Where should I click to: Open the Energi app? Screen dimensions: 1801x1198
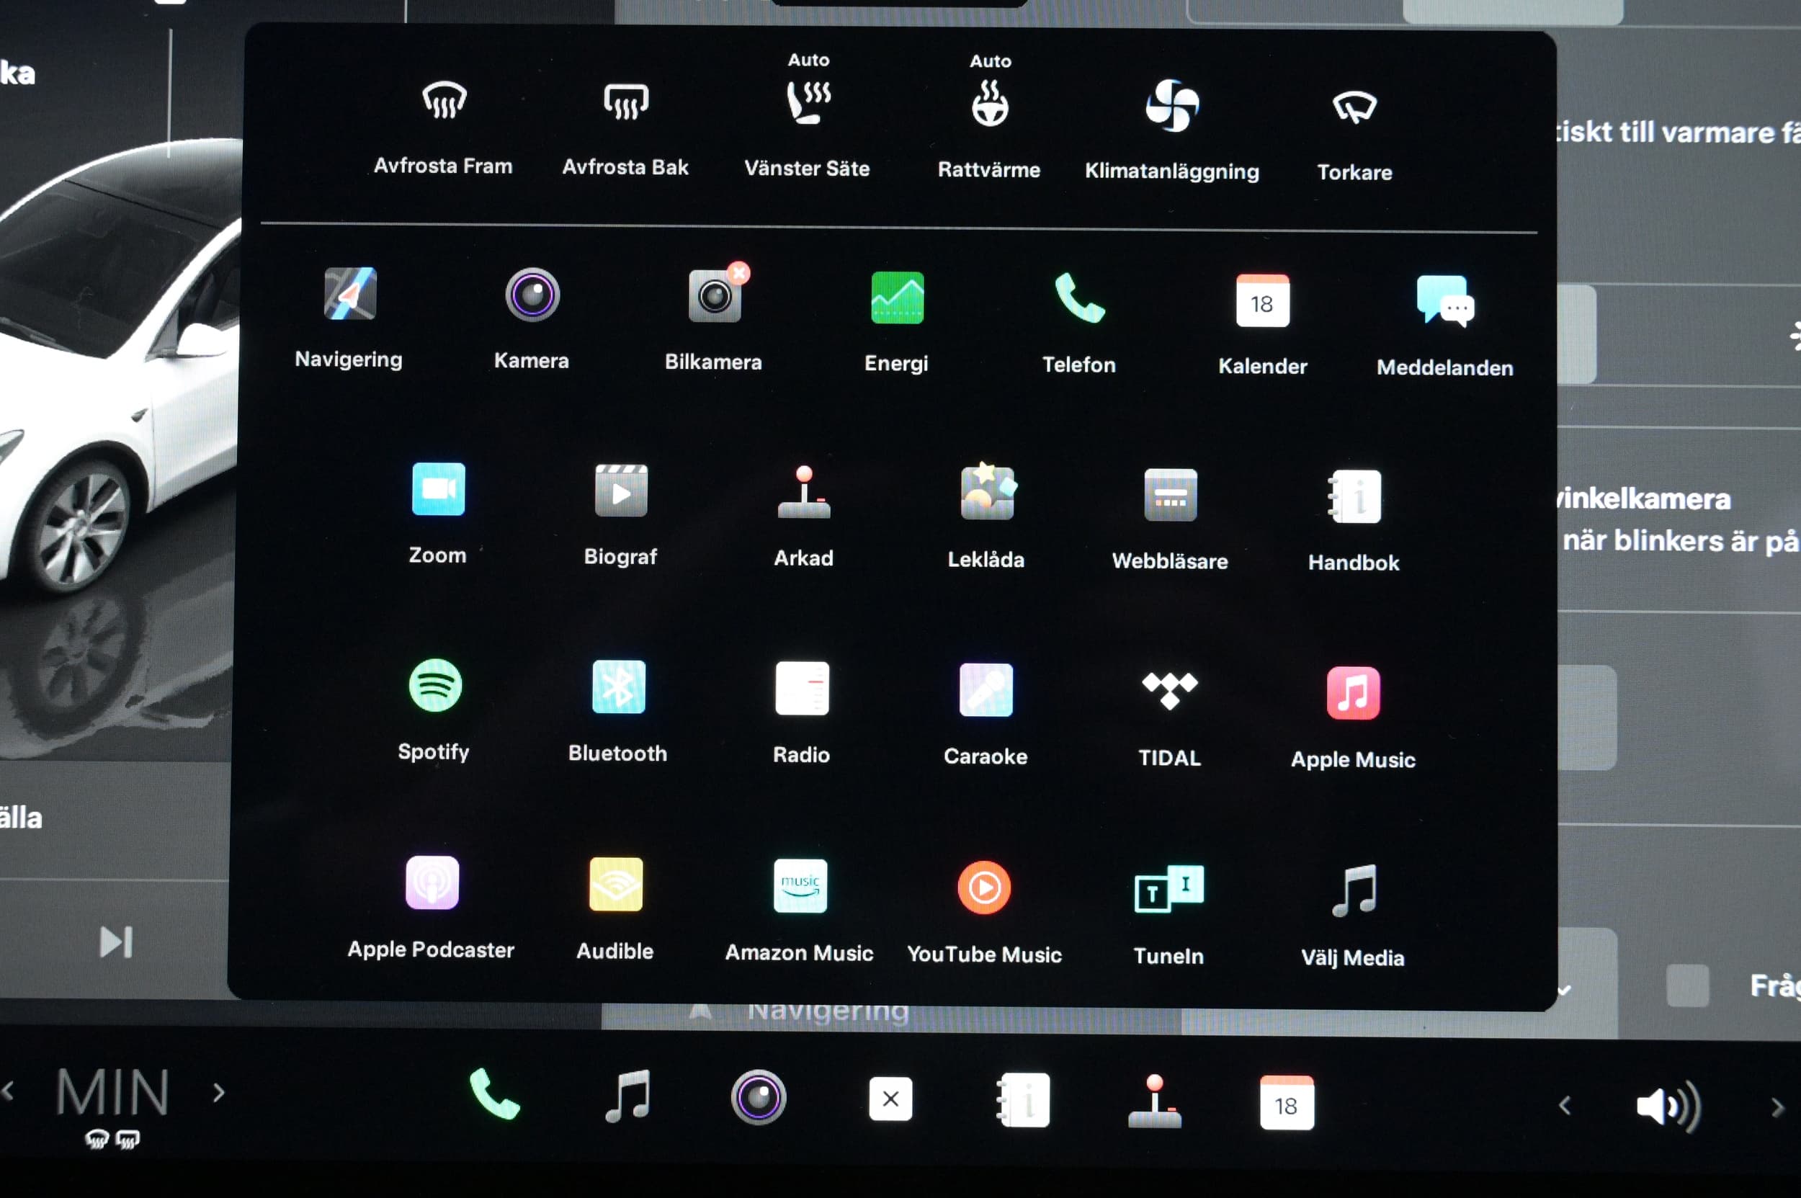tap(897, 322)
